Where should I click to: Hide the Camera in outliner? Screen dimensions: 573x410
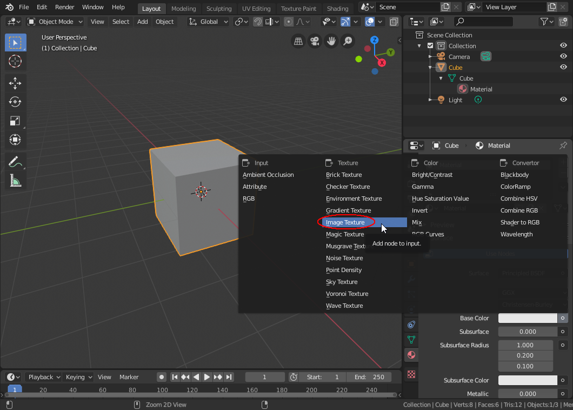(563, 57)
